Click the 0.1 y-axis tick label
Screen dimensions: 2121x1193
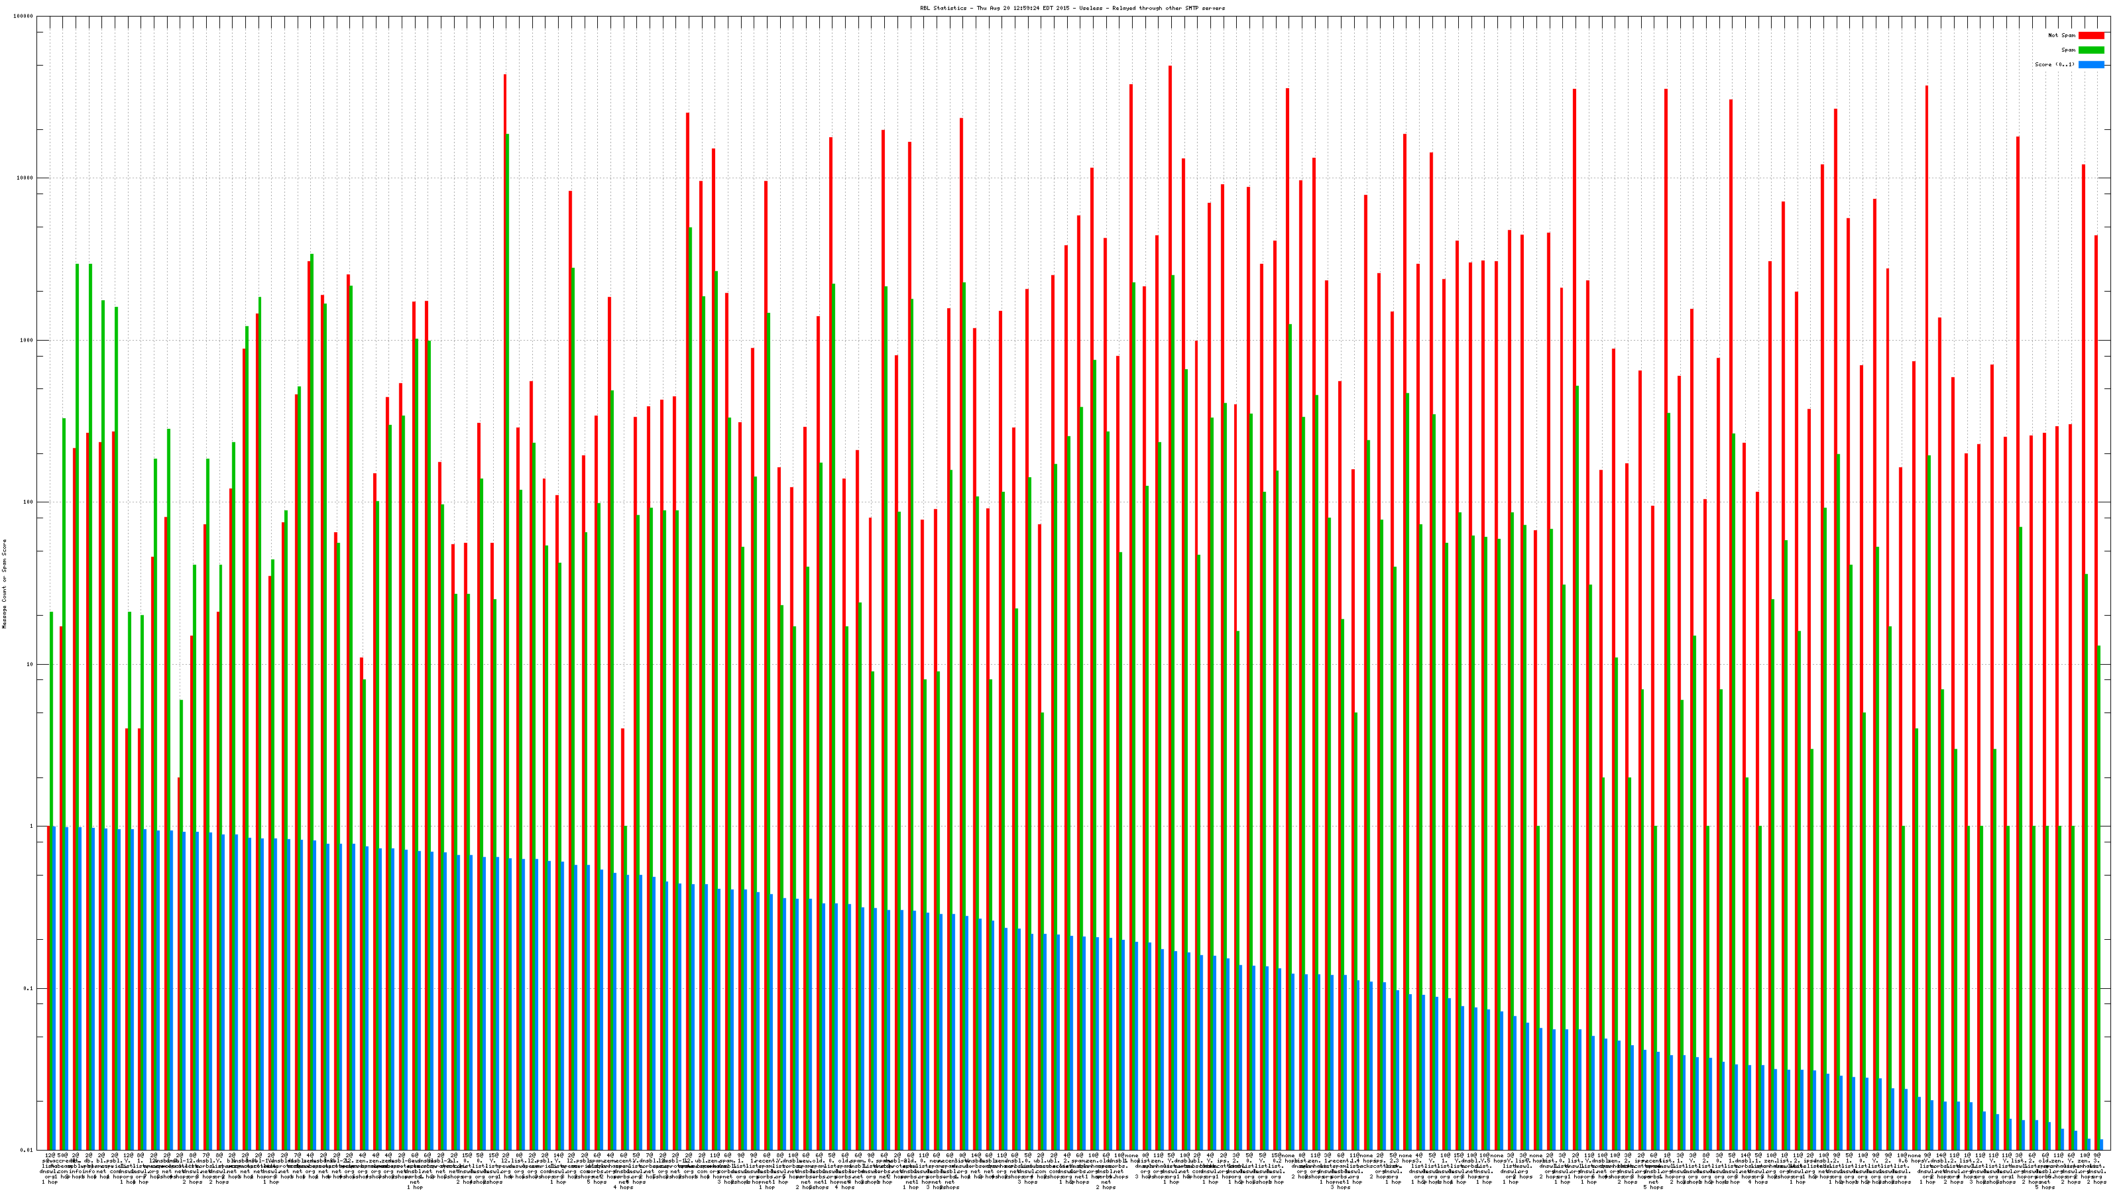[x=29, y=989]
